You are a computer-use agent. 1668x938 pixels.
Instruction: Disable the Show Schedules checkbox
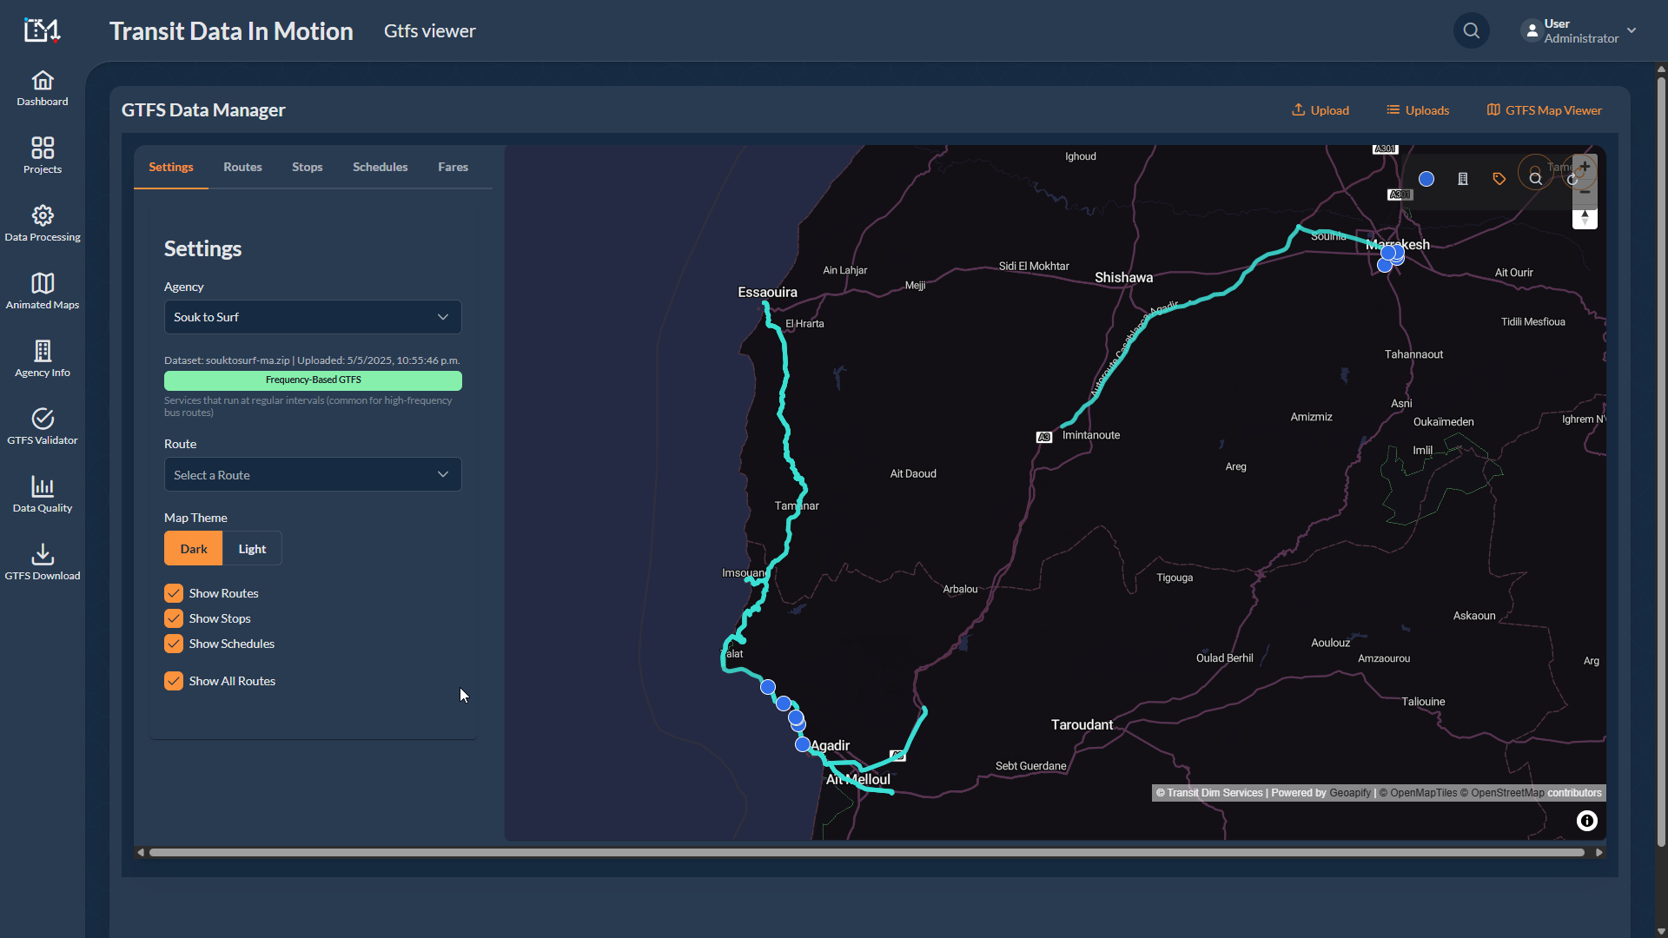click(173, 643)
